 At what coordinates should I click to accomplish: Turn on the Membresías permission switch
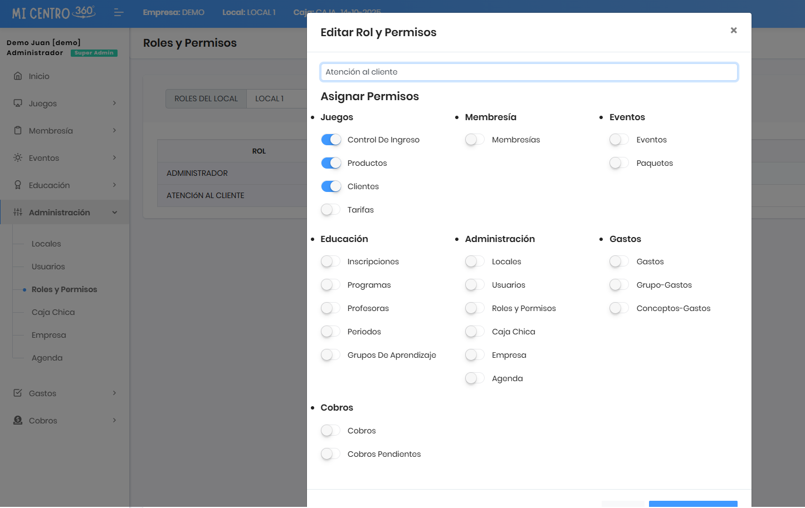475,140
